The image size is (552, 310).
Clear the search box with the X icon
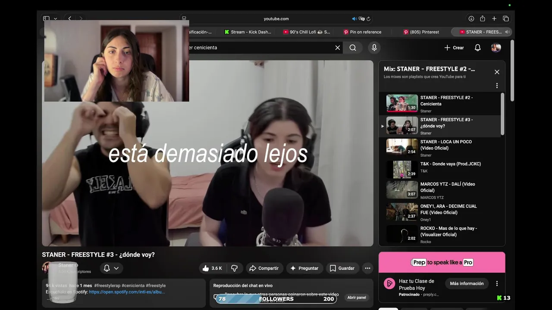point(338,48)
